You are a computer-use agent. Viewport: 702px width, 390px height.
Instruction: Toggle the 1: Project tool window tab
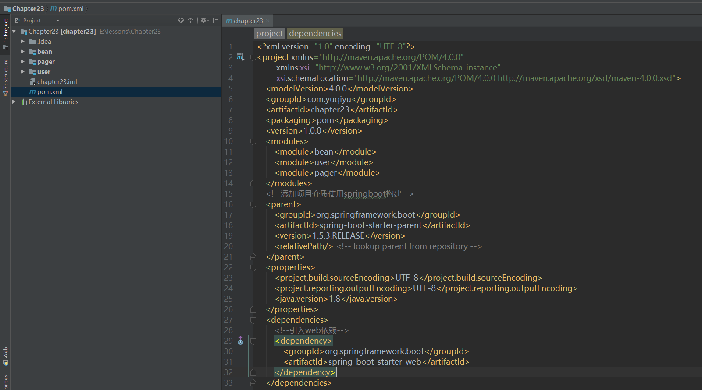click(5, 34)
